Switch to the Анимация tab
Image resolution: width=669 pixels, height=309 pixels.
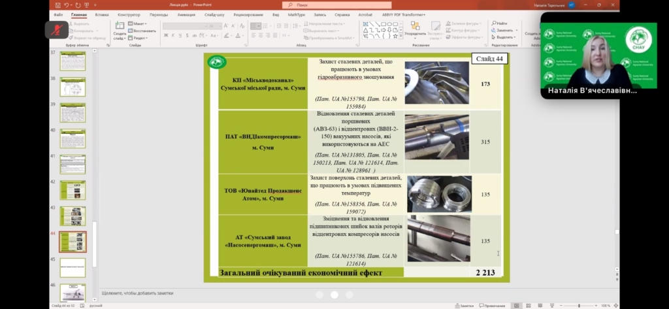185,14
